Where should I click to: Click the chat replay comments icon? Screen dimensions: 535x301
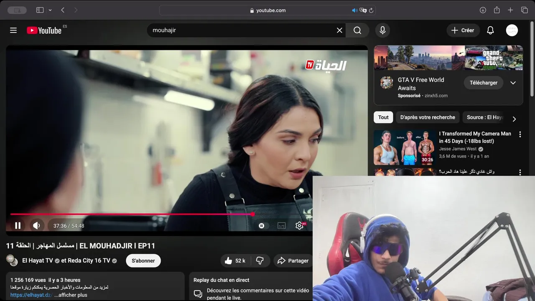click(198, 293)
